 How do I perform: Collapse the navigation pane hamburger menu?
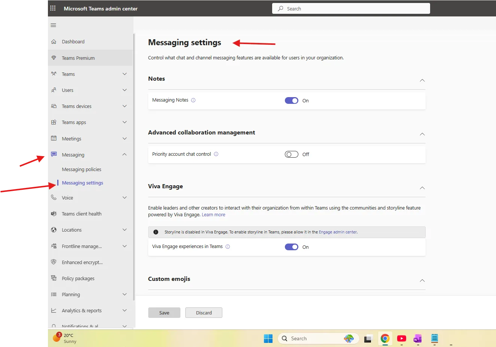pos(53,25)
